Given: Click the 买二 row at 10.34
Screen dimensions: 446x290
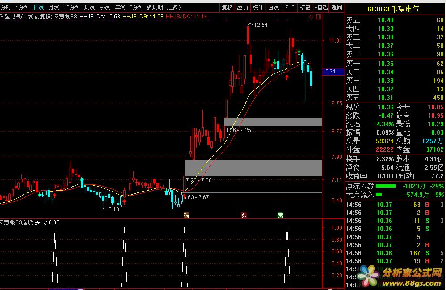Looking at the screenshot, I should click(395, 72).
